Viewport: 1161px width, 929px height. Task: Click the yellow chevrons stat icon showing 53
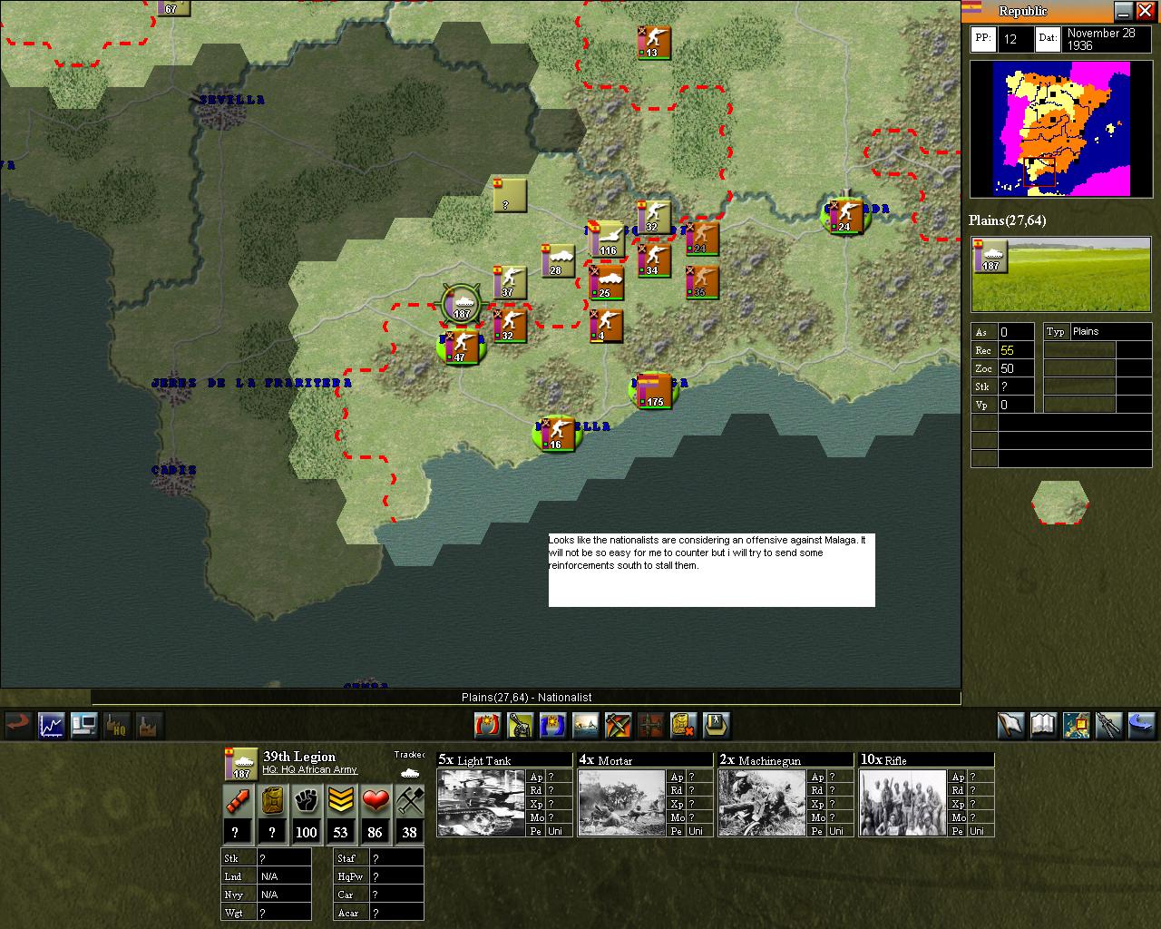[341, 802]
